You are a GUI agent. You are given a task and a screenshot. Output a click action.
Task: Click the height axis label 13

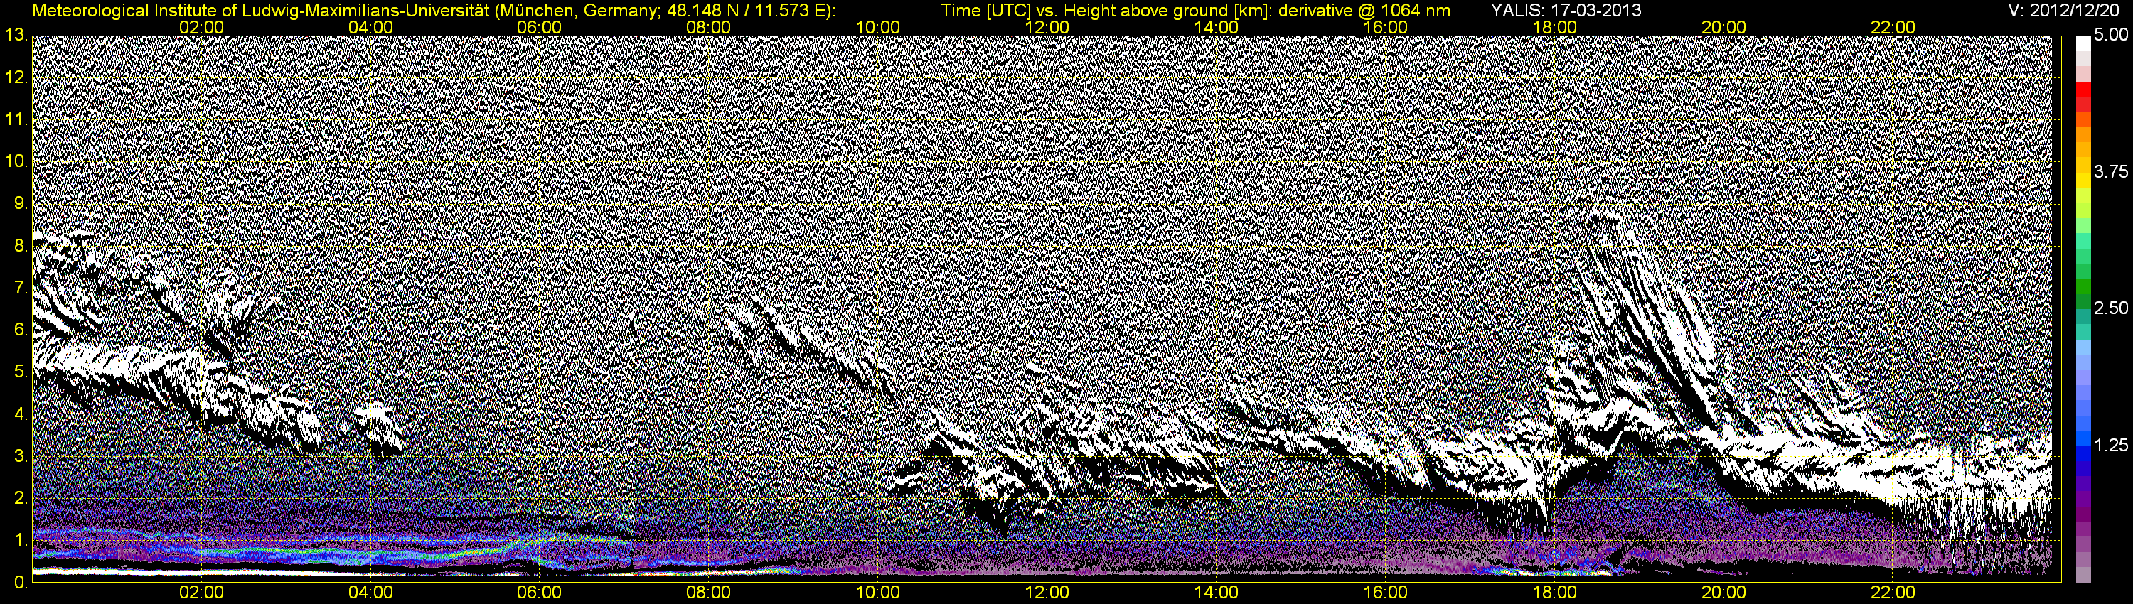pyautogui.click(x=15, y=36)
